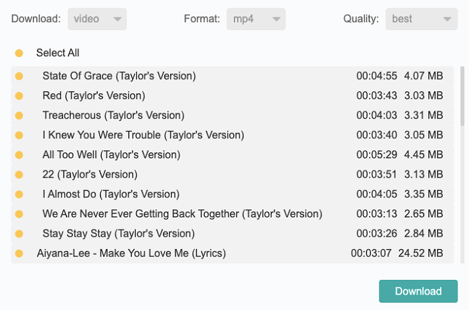The height and width of the screenshot is (310, 469).
Task: Toggle selection for Red (Taylor's Version)
Action: coord(19,96)
